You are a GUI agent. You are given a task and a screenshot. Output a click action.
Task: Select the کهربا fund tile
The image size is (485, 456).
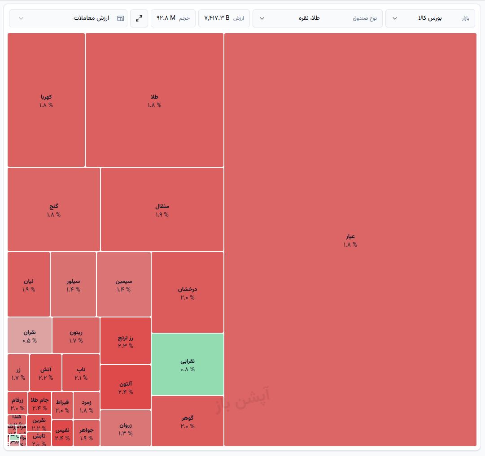pos(46,100)
